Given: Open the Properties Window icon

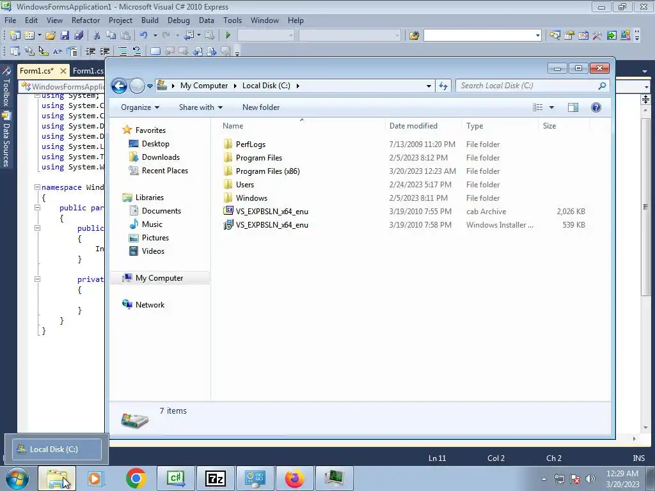Looking at the screenshot, I should [569, 36].
